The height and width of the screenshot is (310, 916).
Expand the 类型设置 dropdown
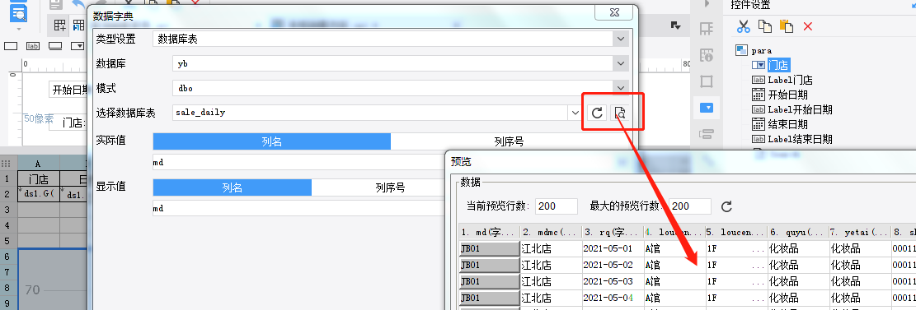(x=620, y=39)
